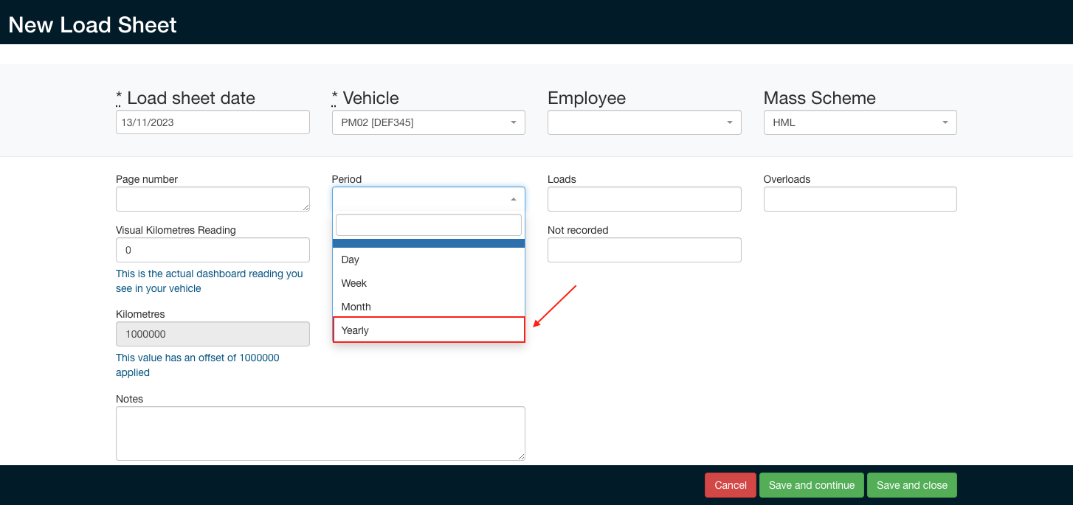Click the Save and continue button
1073x505 pixels.
coord(811,485)
